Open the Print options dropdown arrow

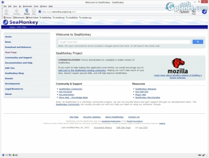(x=199, y=12)
